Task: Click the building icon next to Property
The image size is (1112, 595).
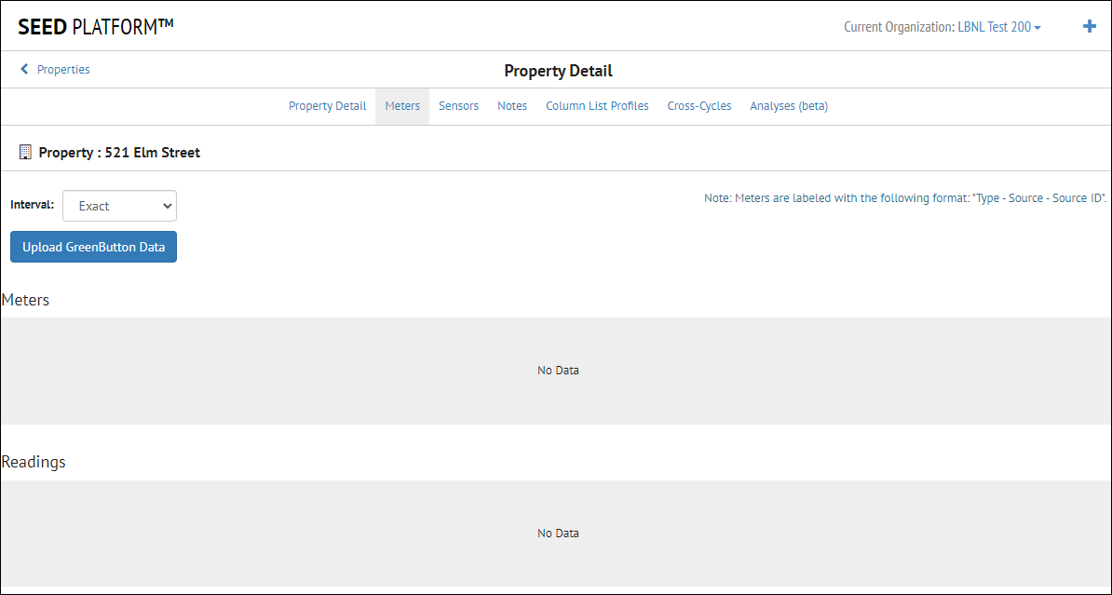Action: point(25,151)
